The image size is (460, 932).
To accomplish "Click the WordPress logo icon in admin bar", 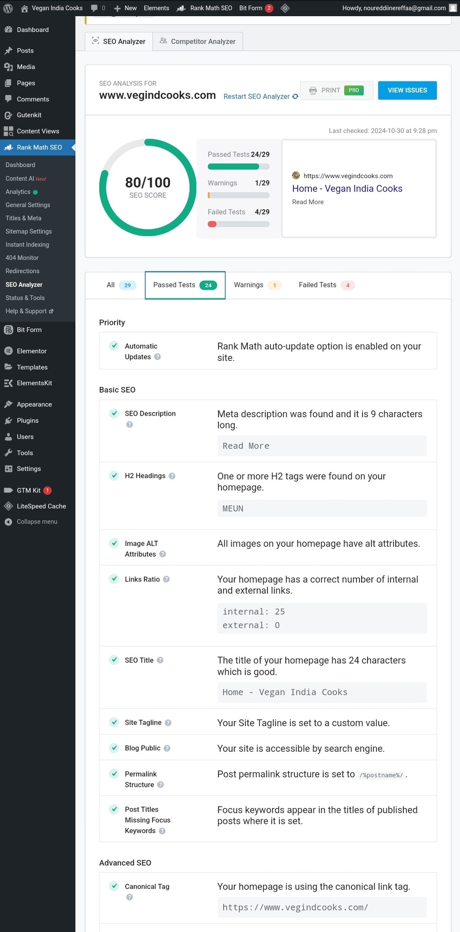I will (x=8, y=8).
